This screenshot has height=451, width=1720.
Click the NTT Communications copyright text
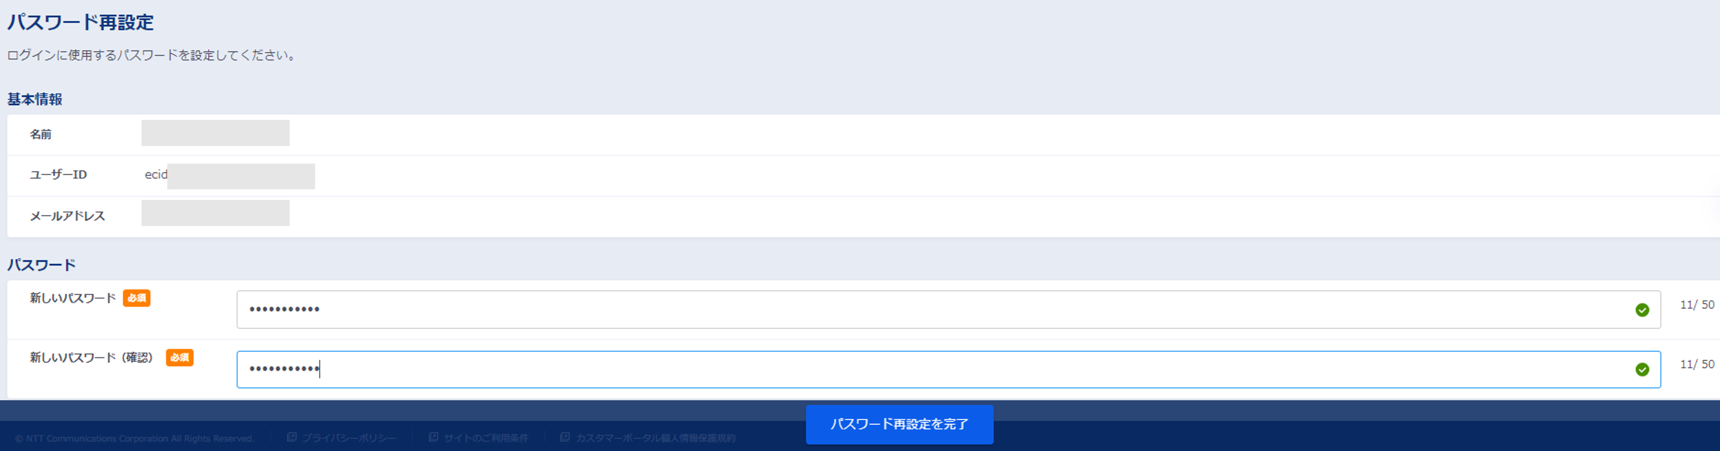coord(135,439)
